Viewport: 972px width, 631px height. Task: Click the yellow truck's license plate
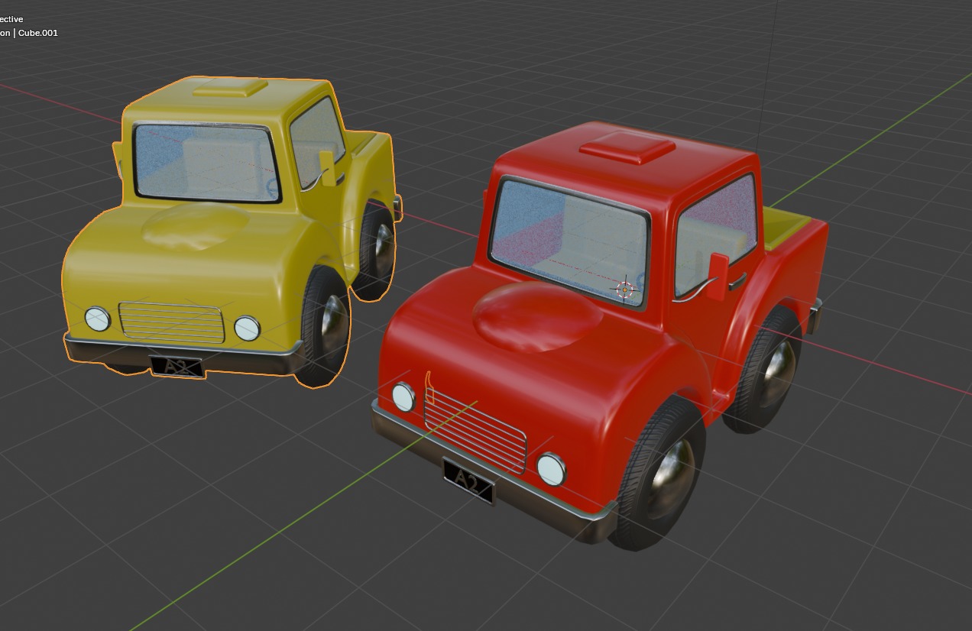pos(177,367)
